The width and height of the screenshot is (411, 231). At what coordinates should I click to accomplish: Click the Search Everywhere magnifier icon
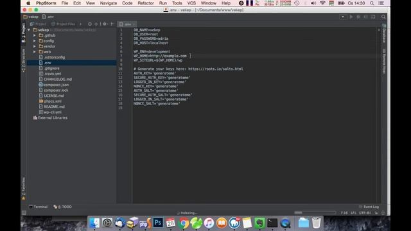tap(383, 17)
